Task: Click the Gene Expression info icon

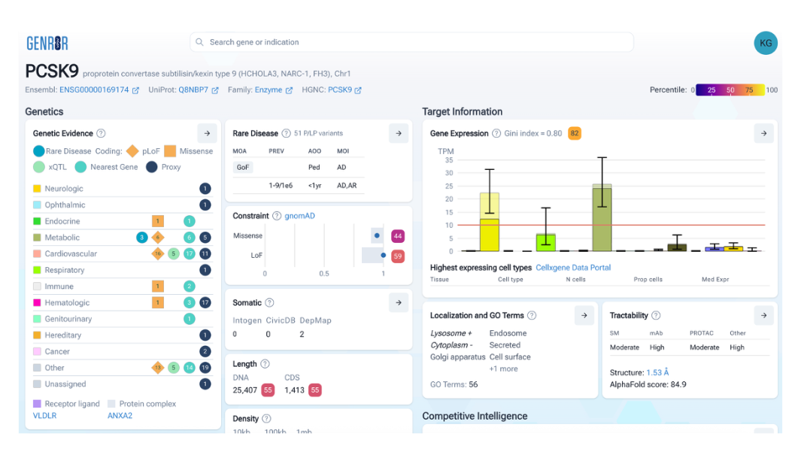Action: coord(496,134)
